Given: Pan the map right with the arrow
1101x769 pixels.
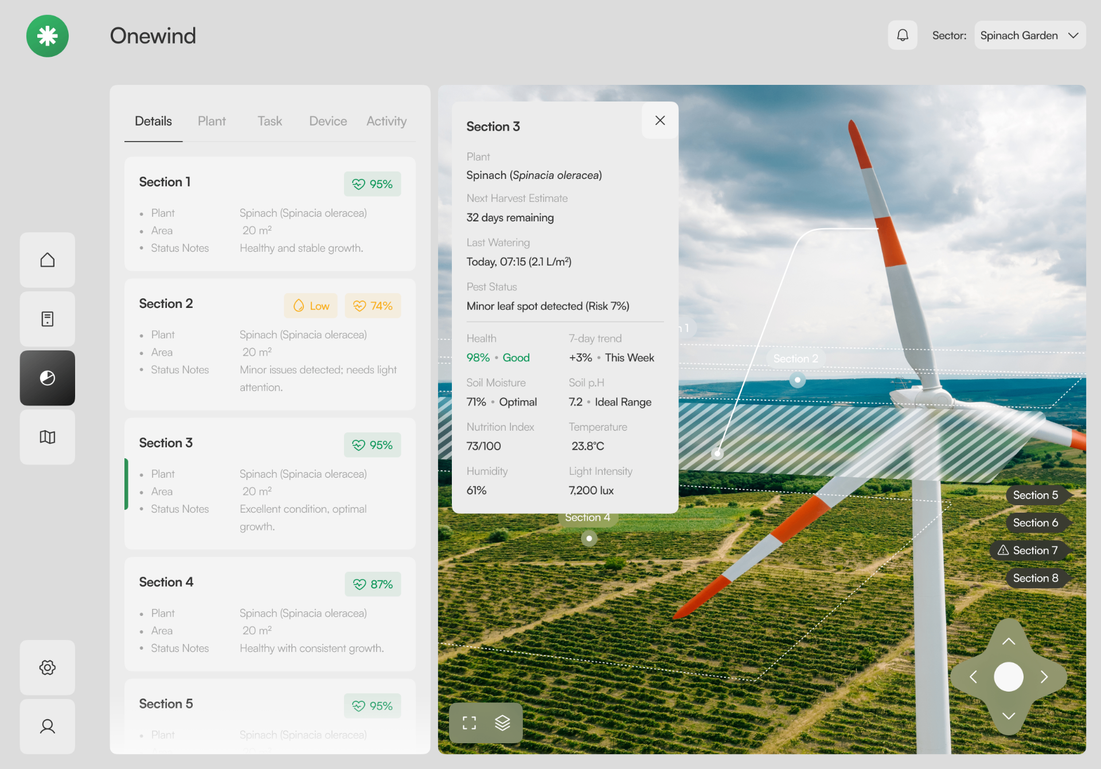Looking at the screenshot, I should (1044, 677).
